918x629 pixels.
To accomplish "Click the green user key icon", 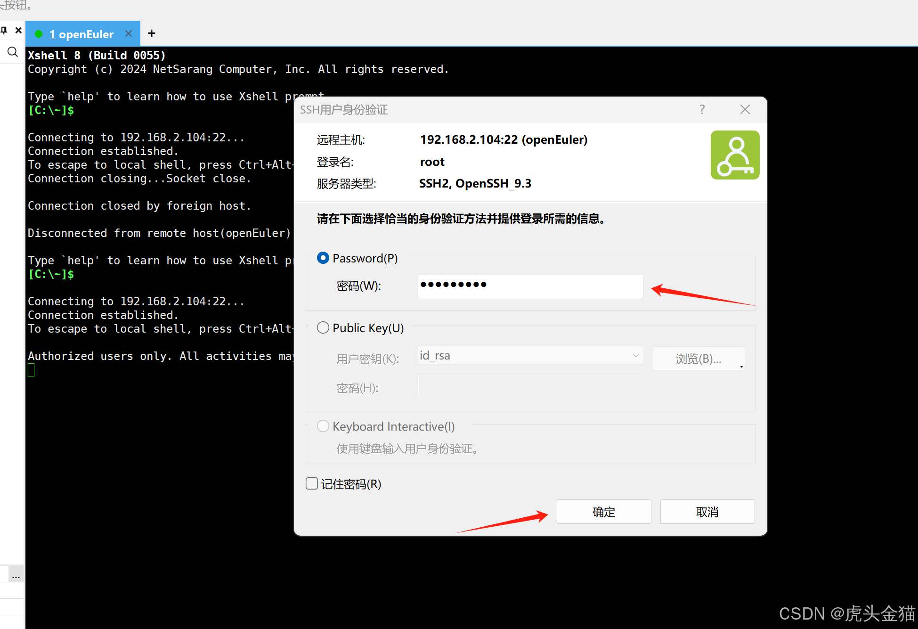I will [735, 155].
